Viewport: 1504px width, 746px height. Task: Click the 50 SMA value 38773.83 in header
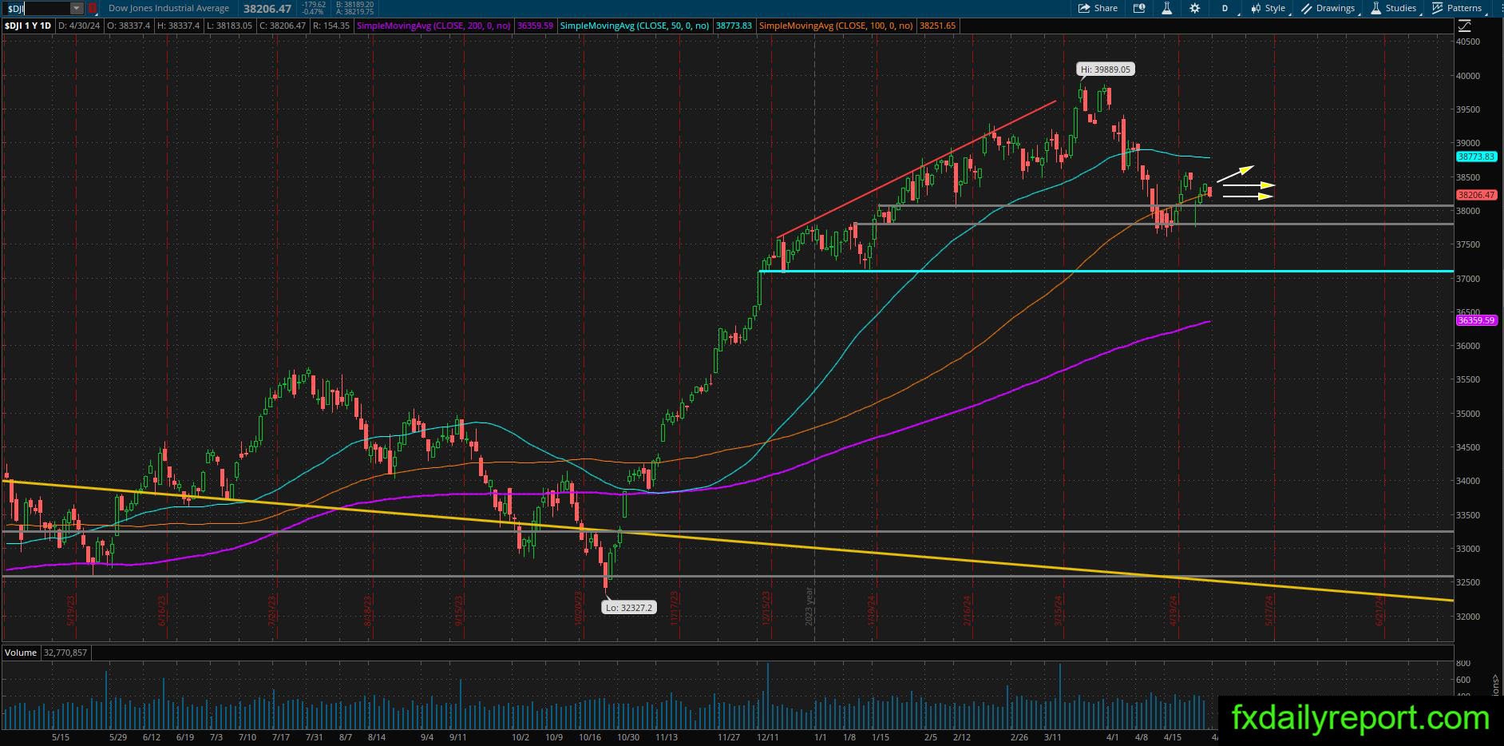coord(734,26)
